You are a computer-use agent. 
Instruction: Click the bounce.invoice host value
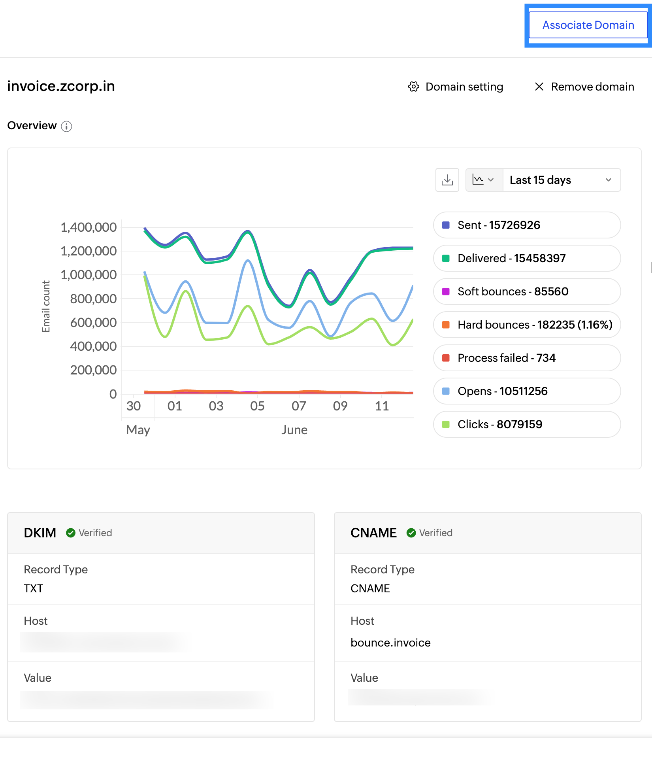(390, 643)
